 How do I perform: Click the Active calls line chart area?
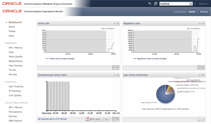[x=80, y=41]
